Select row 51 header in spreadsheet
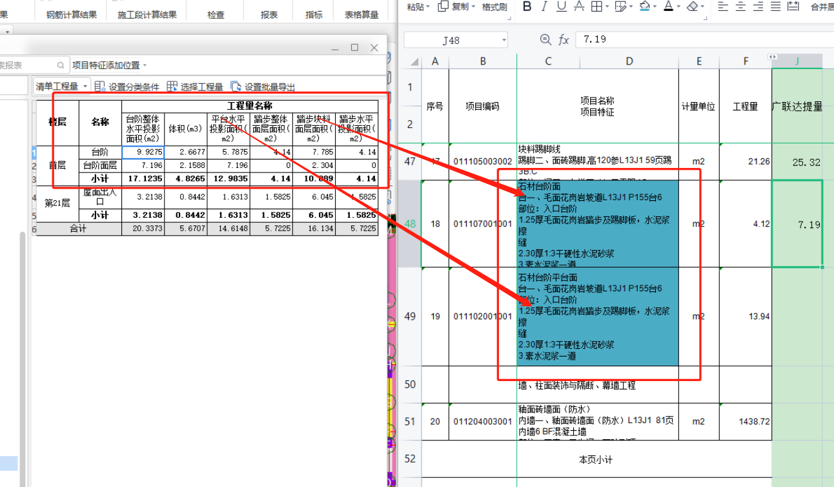The width and height of the screenshot is (834, 487). click(x=410, y=421)
